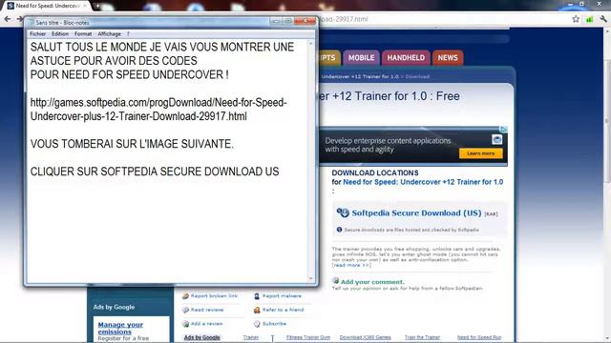Click the Subscribe icon

click(257, 324)
